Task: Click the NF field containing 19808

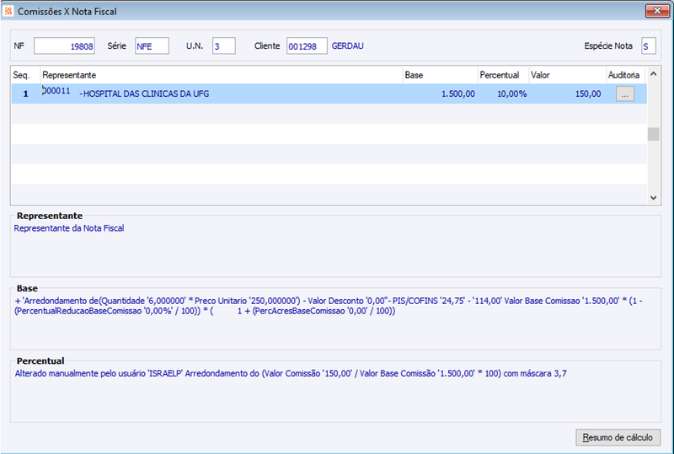Action: pyautogui.click(x=65, y=46)
